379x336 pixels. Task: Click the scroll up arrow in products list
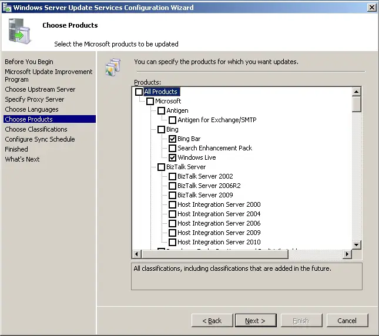(357, 92)
